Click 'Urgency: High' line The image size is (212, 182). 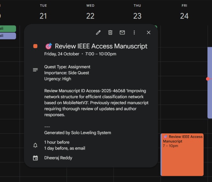click(x=58, y=79)
